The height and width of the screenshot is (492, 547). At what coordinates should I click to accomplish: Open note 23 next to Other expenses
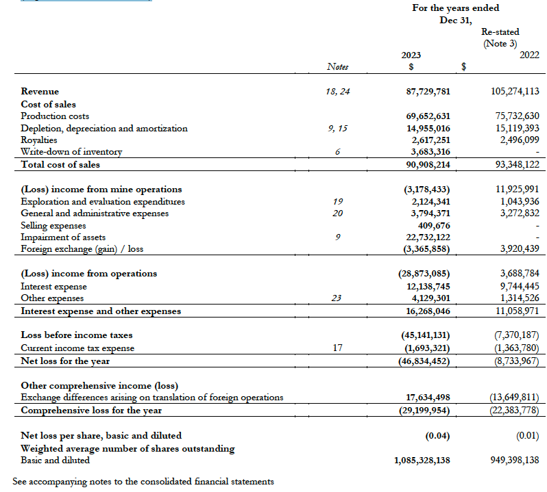337,298
